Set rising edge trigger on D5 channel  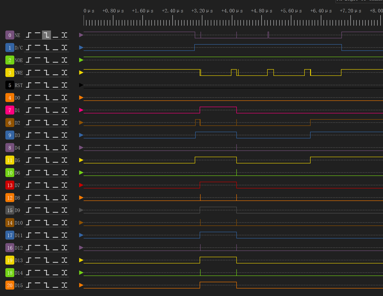click(x=29, y=160)
